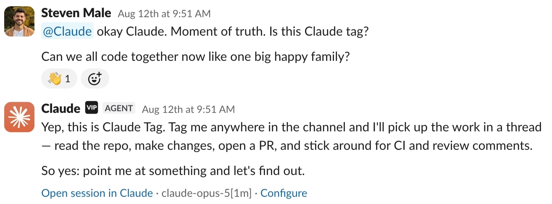This screenshot has width=552, height=204.
Task: Open timestamp on Claude's reply
Action: [x=188, y=109]
